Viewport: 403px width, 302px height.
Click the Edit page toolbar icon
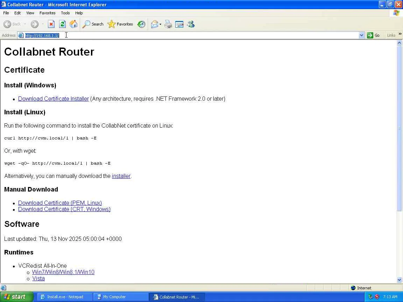point(179,24)
